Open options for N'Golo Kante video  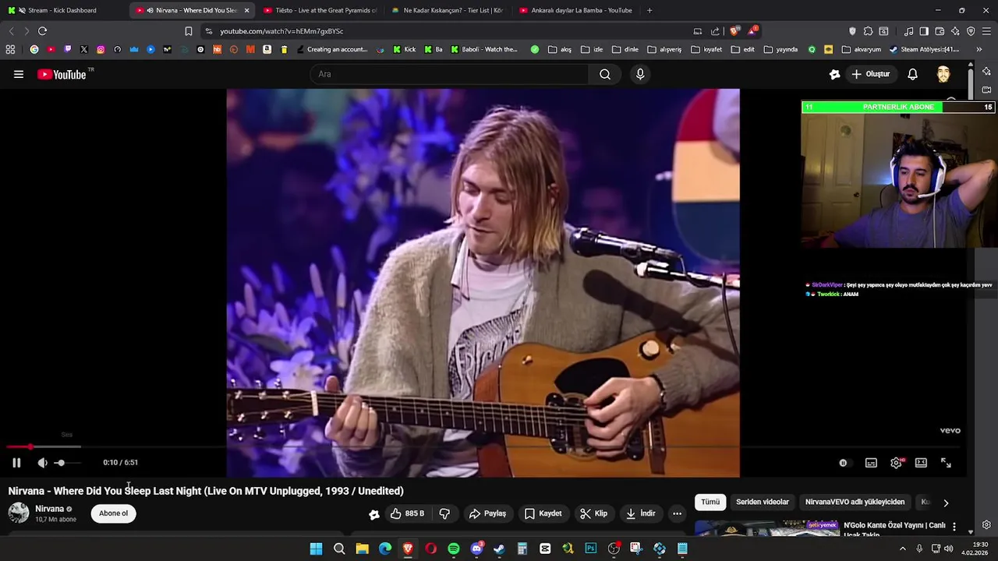(954, 527)
